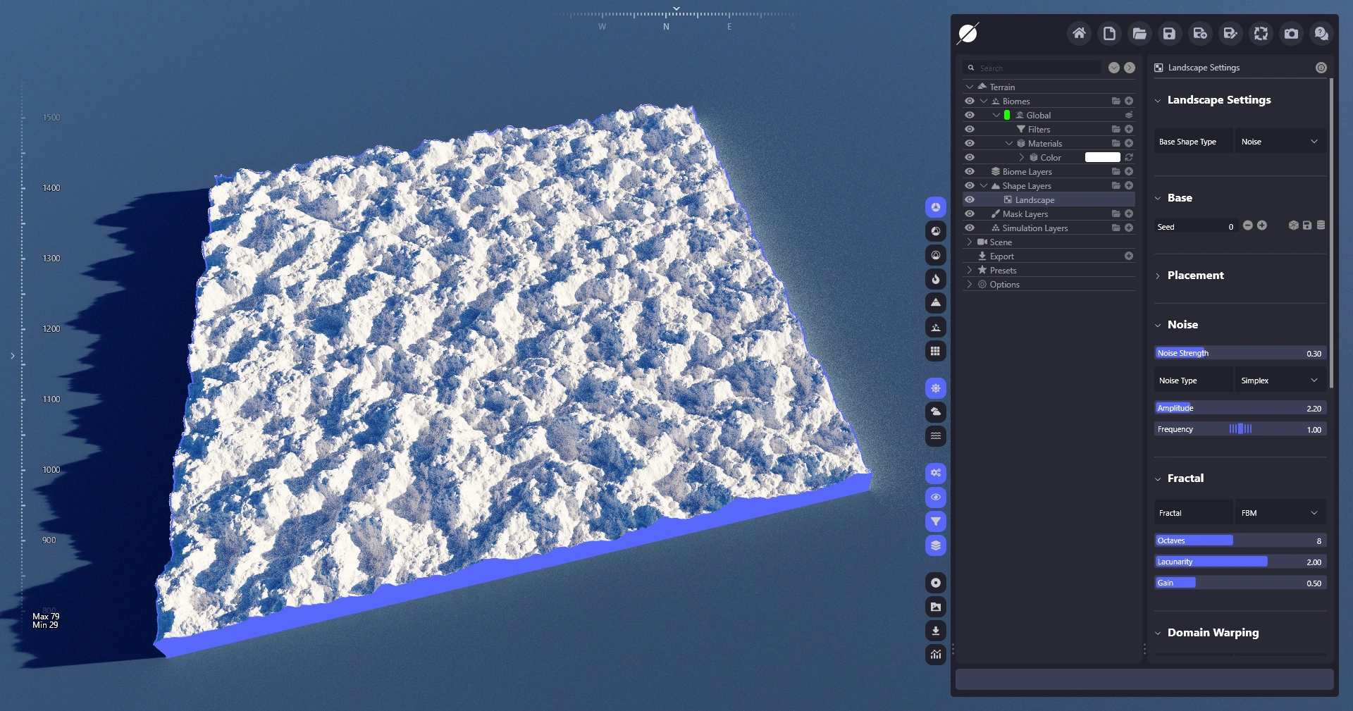Toggle visibility of Simulation Layers
1353x711 pixels.
click(x=970, y=228)
